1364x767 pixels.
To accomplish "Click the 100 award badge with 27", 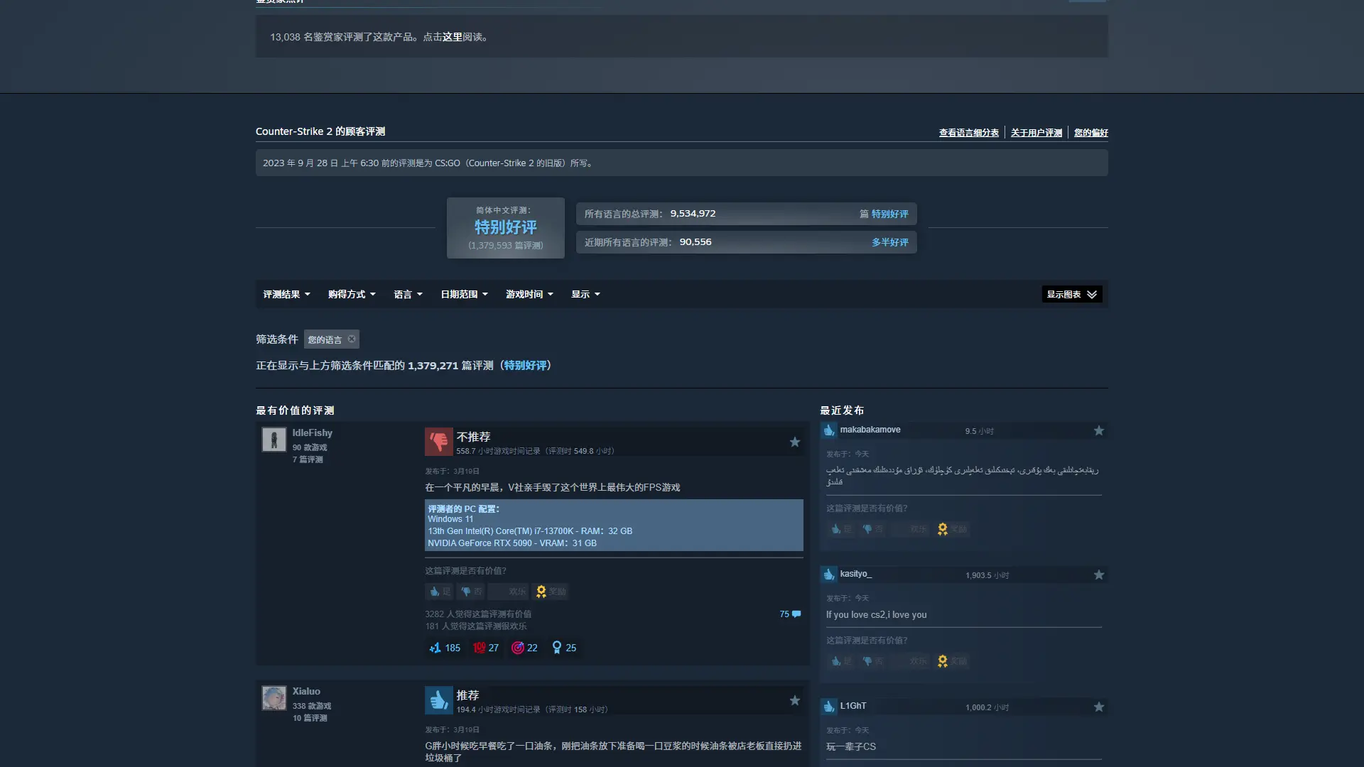I will pyautogui.click(x=486, y=648).
